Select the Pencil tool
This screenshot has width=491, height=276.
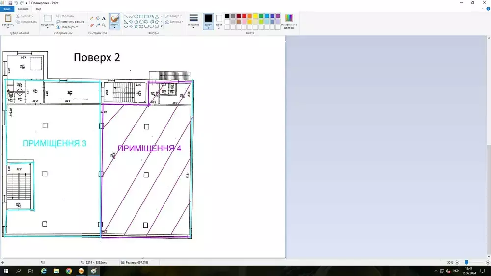click(x=91, y=18)
